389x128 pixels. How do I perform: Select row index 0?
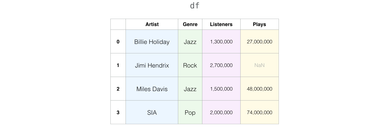point(118,42)
